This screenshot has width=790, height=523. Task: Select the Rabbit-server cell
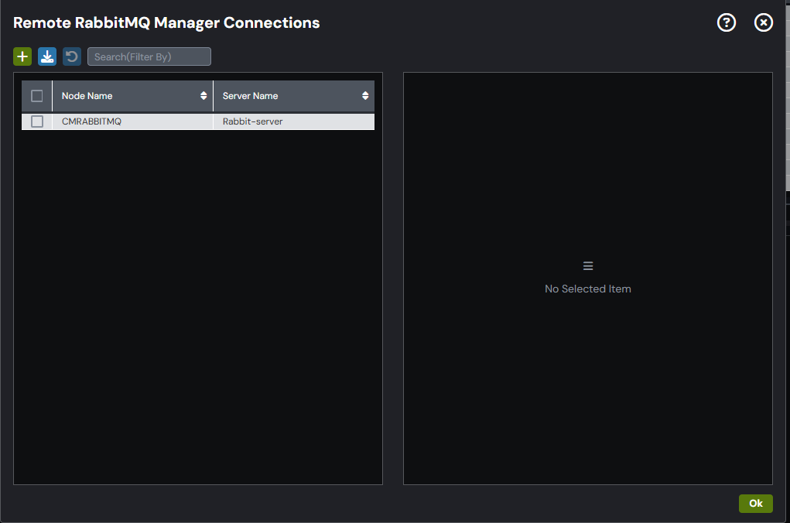tap(294, 121)
